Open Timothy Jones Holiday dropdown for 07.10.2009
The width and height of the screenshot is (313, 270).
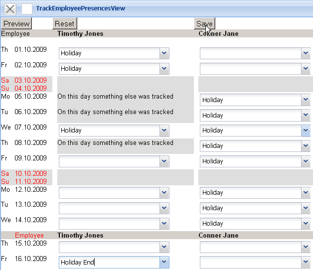click(x=164, y=131)
